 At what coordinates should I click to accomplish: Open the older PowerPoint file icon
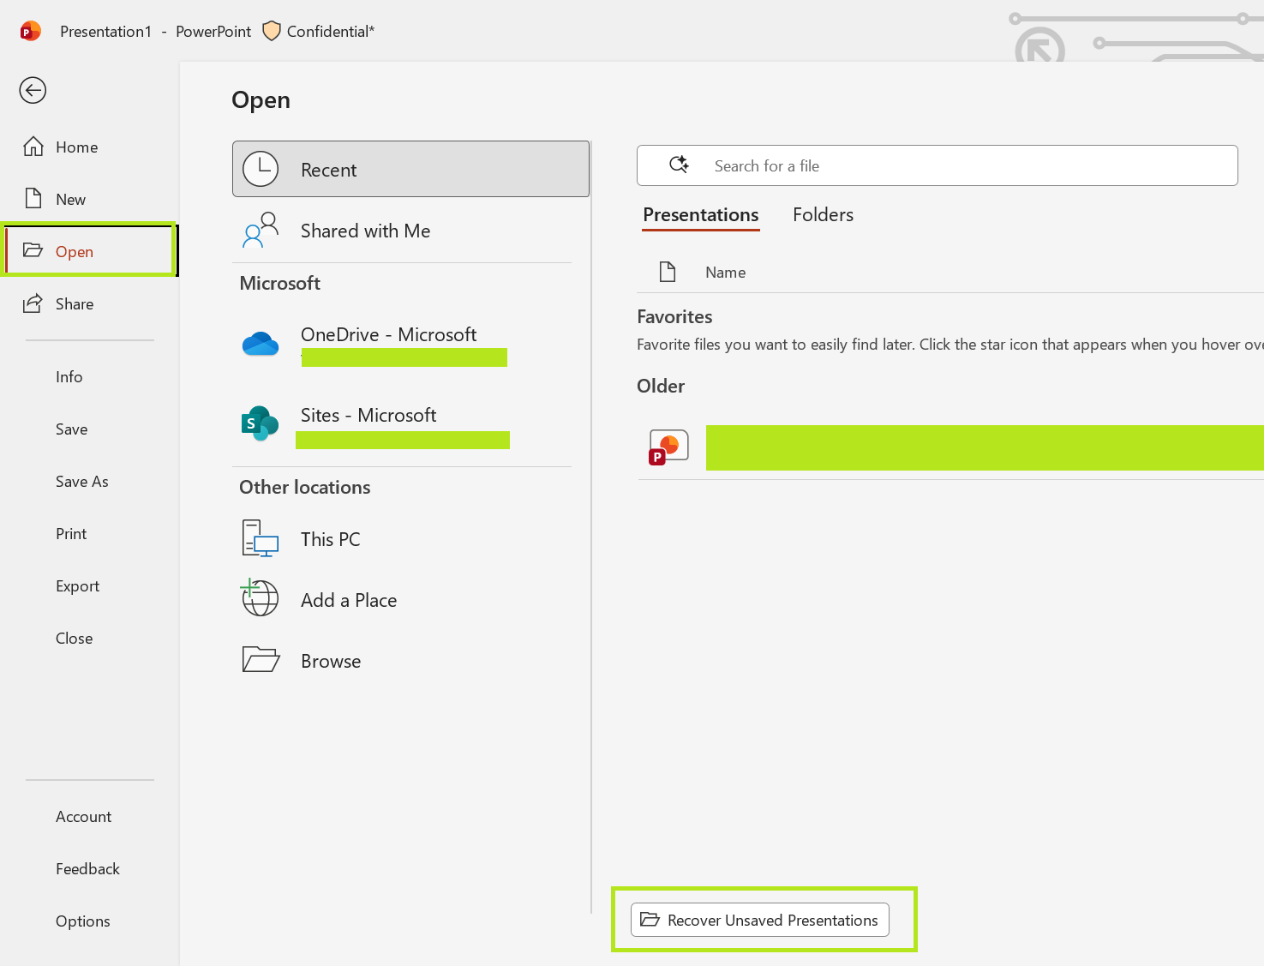click(x=668, y=447)
